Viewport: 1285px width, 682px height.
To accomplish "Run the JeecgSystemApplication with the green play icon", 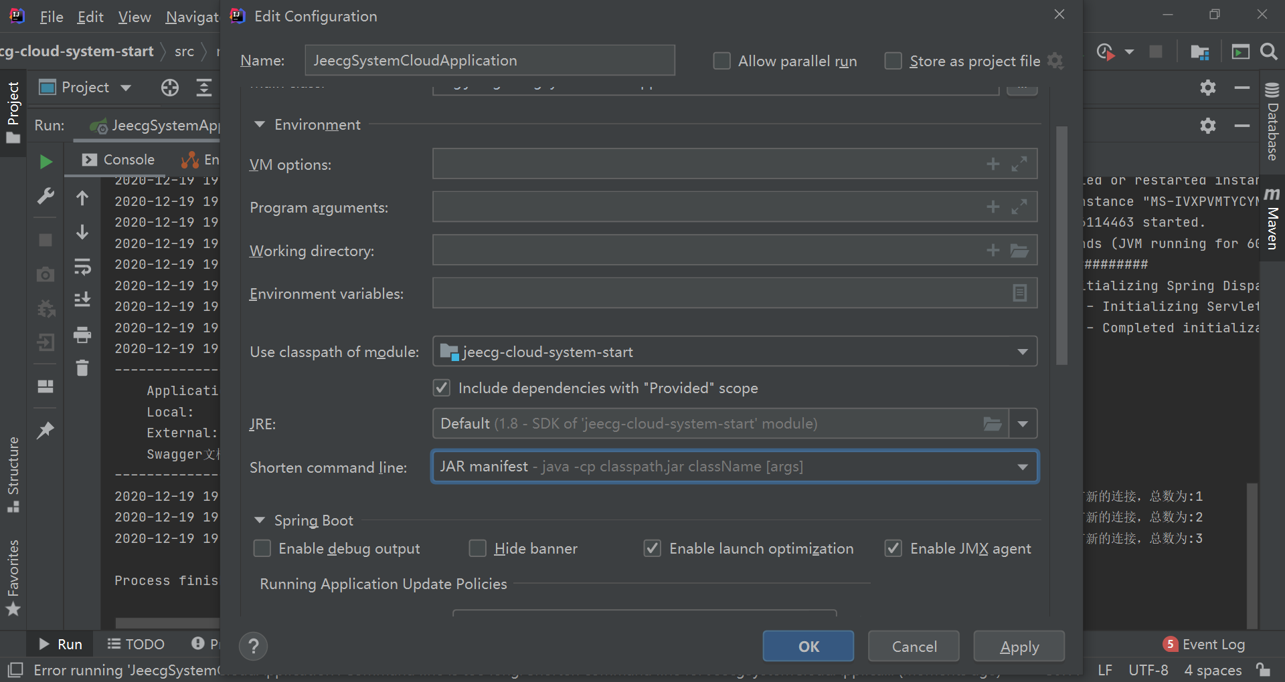I will coord(45,161).
